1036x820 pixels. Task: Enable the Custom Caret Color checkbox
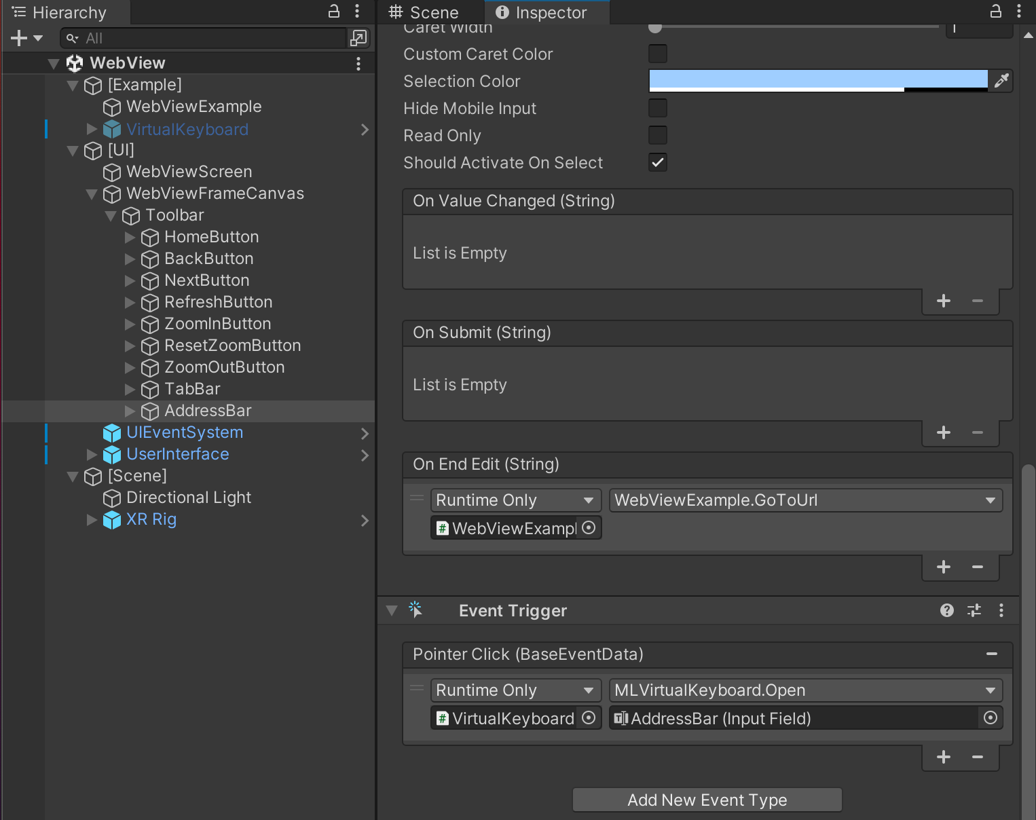[657, 54]
